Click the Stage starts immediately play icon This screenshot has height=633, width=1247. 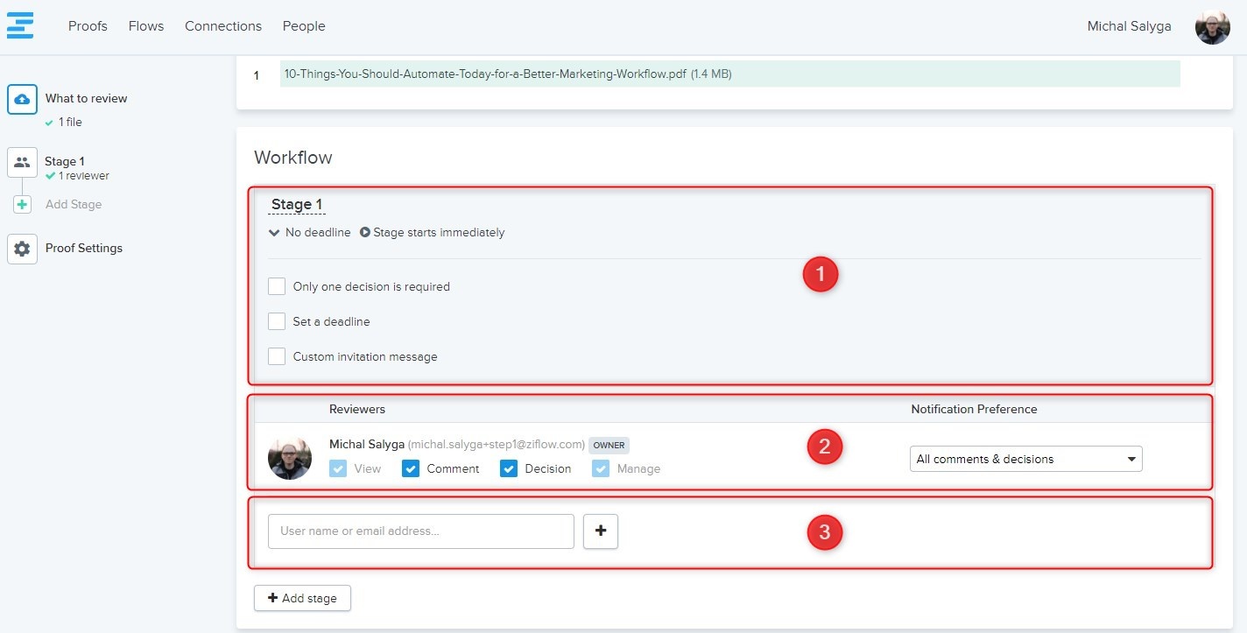pos(365,233)
